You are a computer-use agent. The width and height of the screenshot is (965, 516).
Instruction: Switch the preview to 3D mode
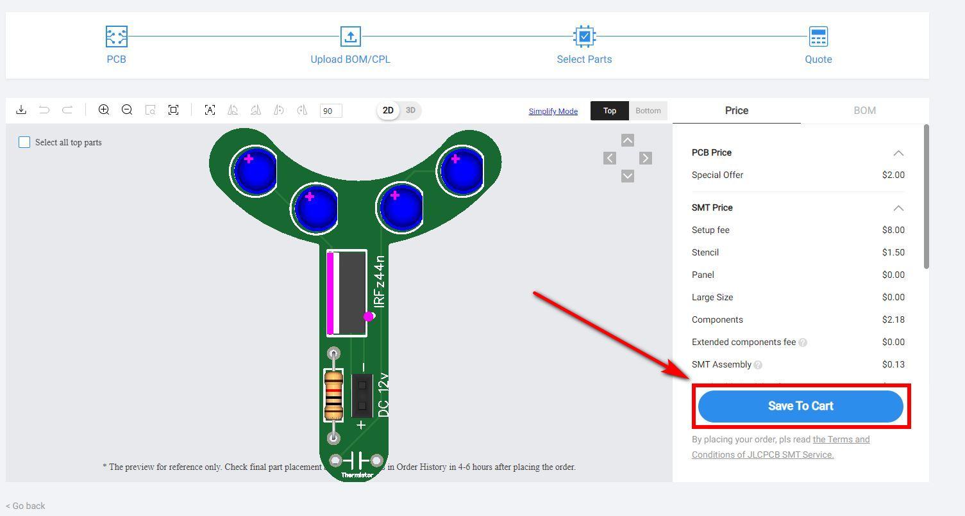(410, 110)
